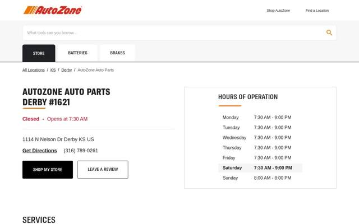The image size is (359, 224).
Task: Click the LEAVE A REVIEW button
Action: [103, 170]
